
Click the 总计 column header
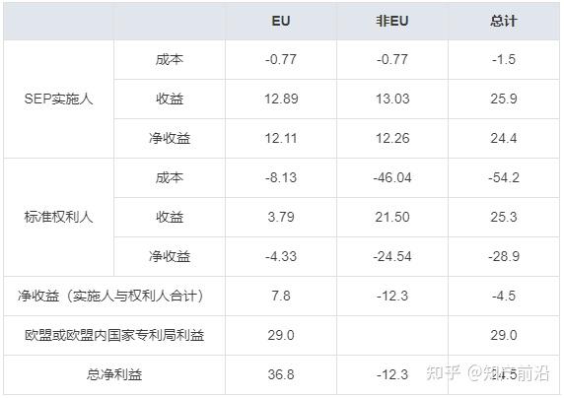504,21
